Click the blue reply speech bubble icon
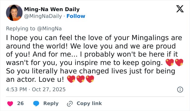This screenshot has width=190, height=111. [x=37, y=103]
